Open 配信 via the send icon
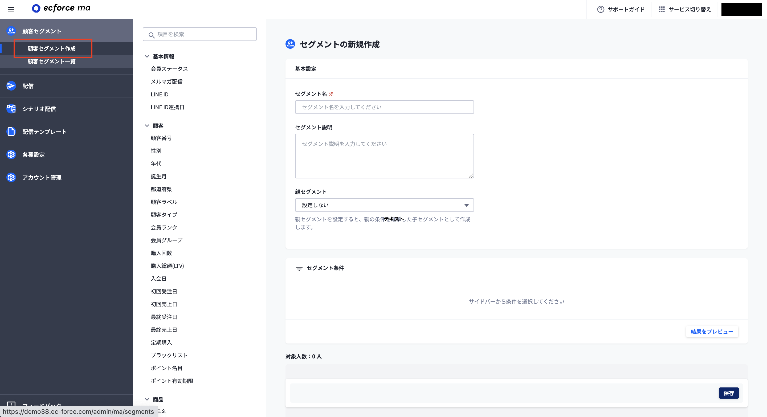 point(11,86)
